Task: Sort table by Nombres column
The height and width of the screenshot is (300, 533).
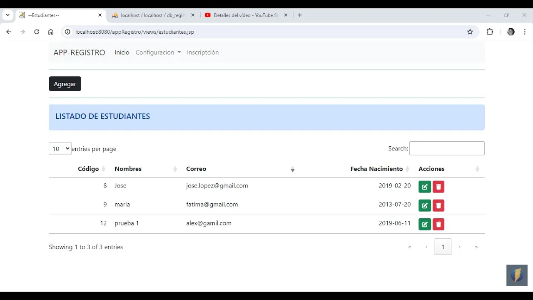Action: [x=146, y=169]
